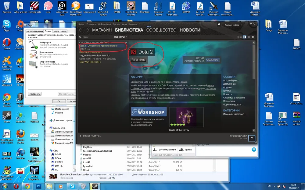Open Photoshop from the taskbar

[x=39, y=186]
